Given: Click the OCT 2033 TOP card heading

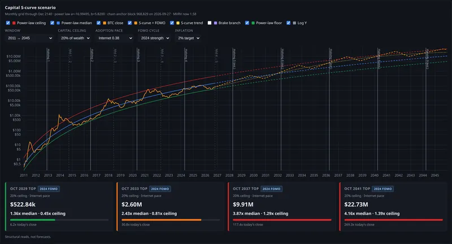Looking at the screenshot, I should (134, 189).
